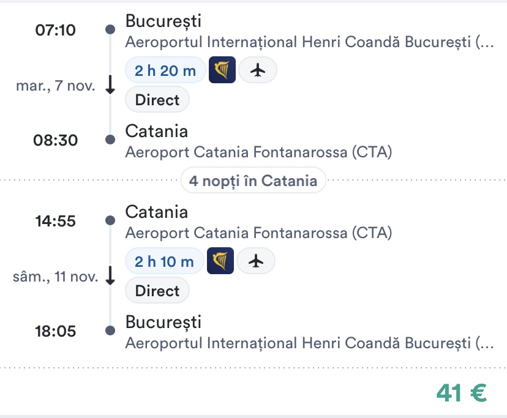Click the 41 € price
This screenshot has height=418, width=507.
(x=462, y=393)
